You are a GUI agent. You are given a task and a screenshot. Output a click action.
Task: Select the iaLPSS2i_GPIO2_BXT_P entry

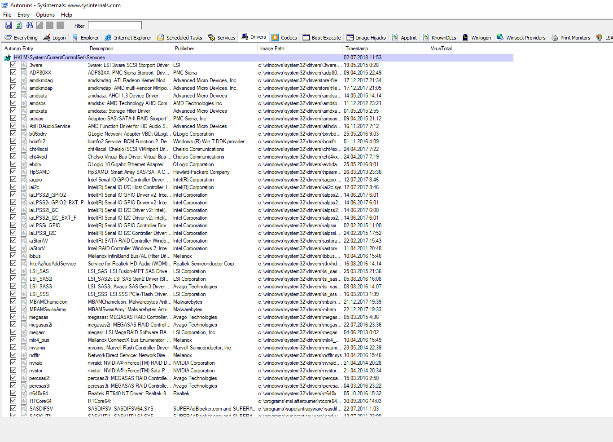tap(57, 203)
